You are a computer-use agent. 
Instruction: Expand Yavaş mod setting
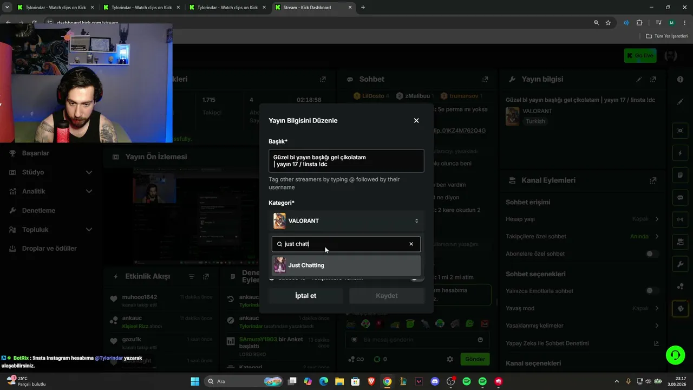click(x=583, y=308)
